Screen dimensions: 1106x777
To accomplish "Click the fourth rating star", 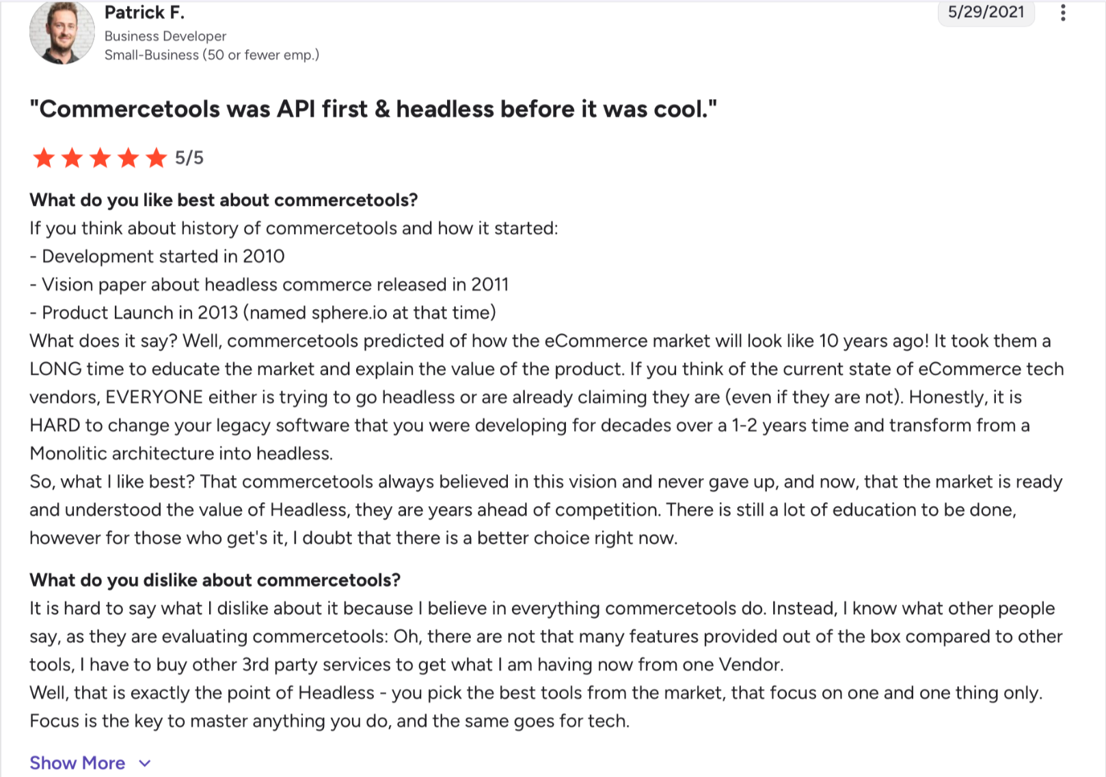I will (x=128, y=158).
